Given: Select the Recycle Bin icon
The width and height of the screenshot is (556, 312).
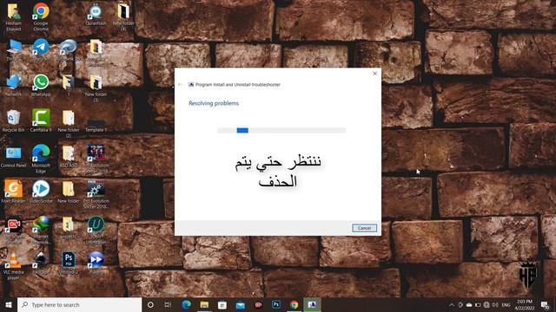Looking at the screenshot, I should tap(14, 120).
